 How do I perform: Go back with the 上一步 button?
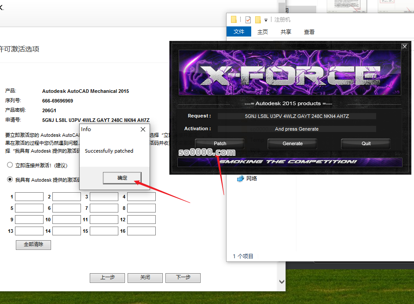(107, 278)
